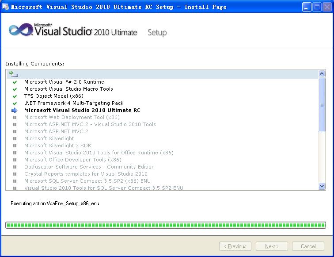Viewport: 334px width, 257px height.
Task: Click checkmark beside Microsoft Visual Studio Macro Tools
Action: click(15, 89)
